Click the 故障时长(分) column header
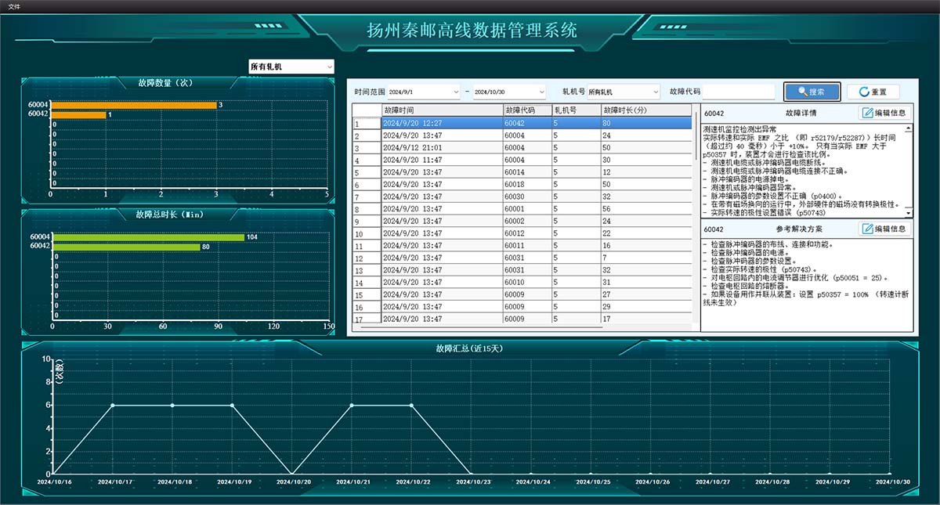Screen dimensions: 940x505 pos(646,110)
